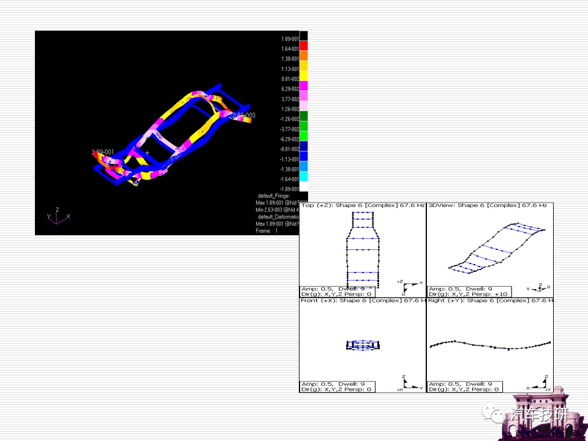Click the "-3.77-002" legend value

(290, 129)
